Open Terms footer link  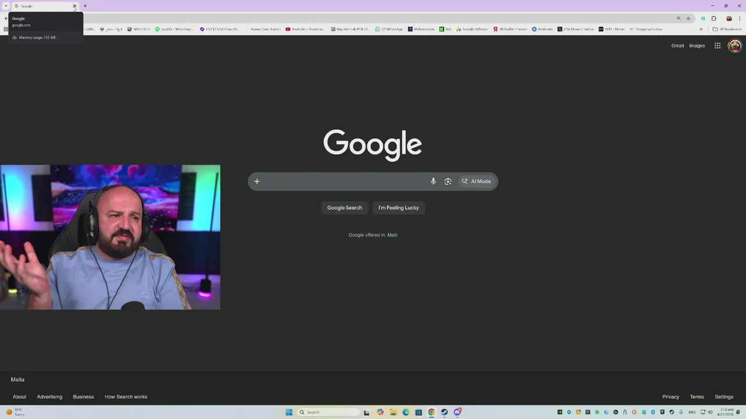tap(696, 397)
